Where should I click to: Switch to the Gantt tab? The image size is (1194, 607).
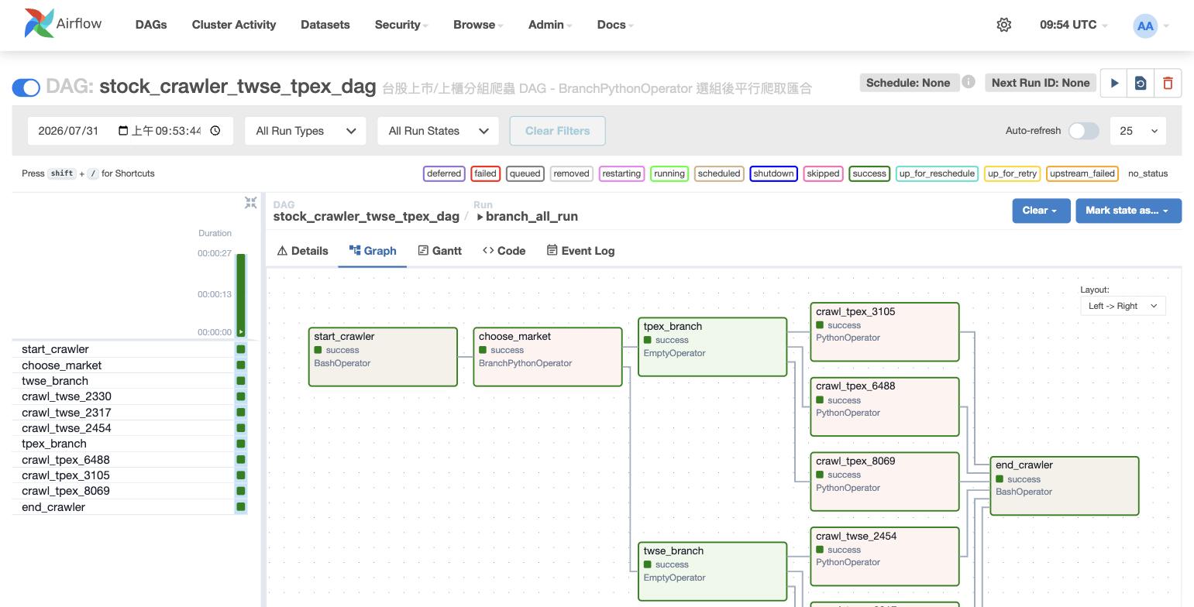click(x=440, y=251)
